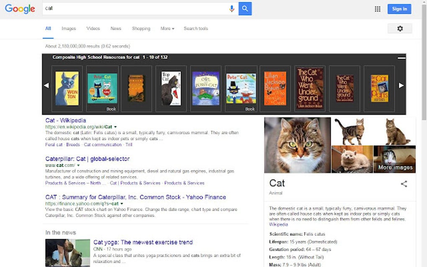
Task: Open the Cat communication sublink
Action: point(103,144)
